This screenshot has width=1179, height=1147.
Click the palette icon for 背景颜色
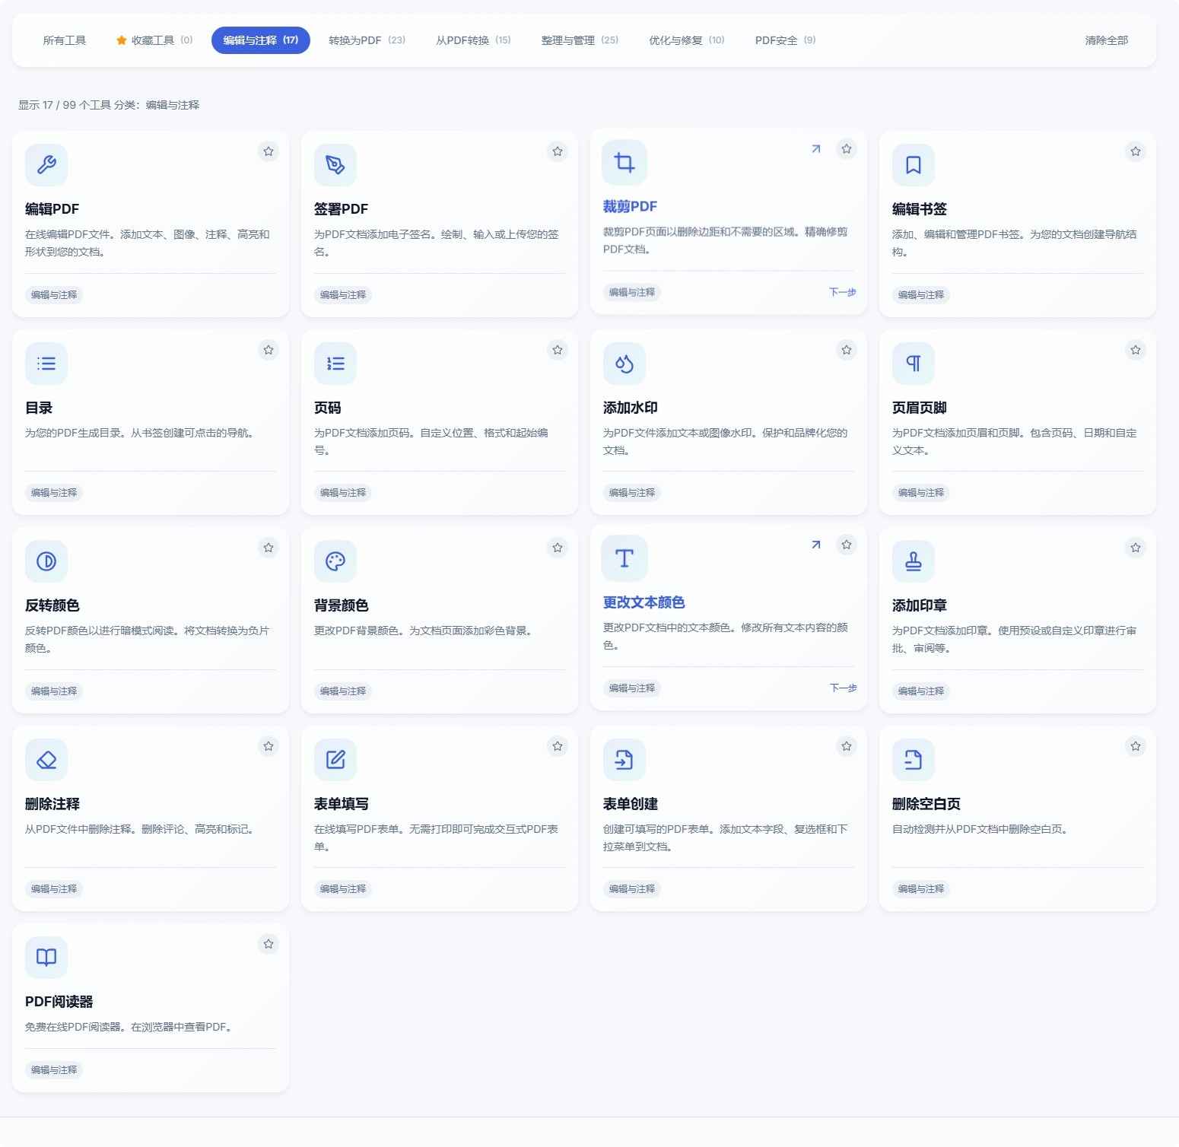click(335, 561)
